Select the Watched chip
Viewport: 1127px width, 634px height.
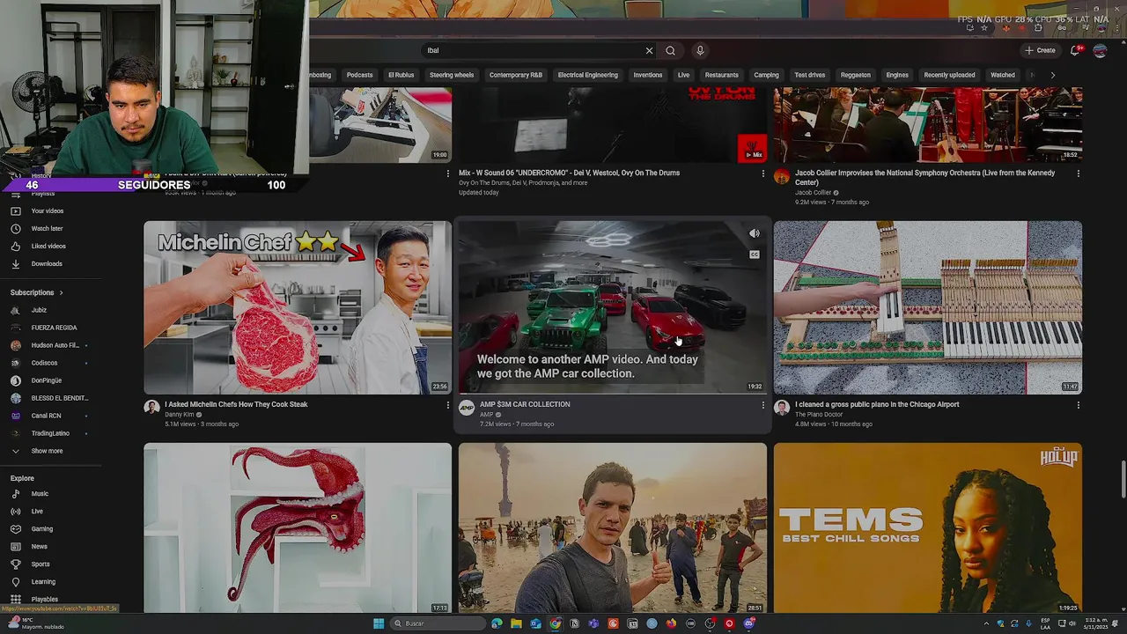pyautogui.click(x=1003, y=75)
